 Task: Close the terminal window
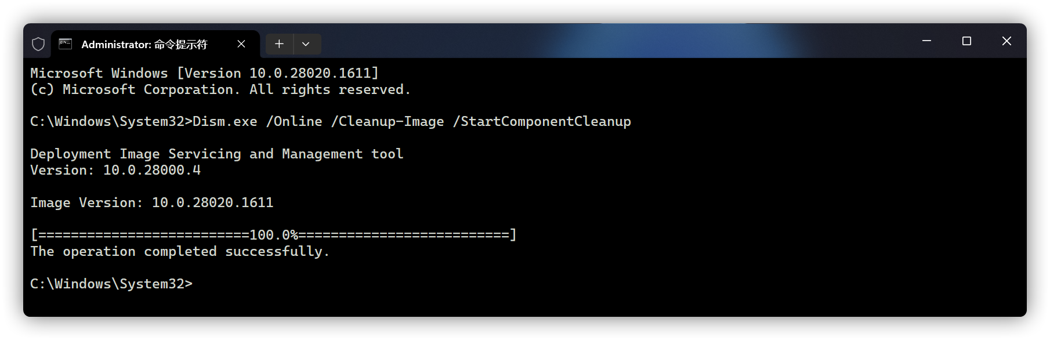pyautogui.click(x=1006, y=41)
